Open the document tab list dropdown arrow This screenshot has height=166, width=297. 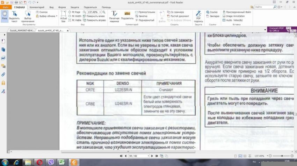pyautogui.click(x=265, y=30)
